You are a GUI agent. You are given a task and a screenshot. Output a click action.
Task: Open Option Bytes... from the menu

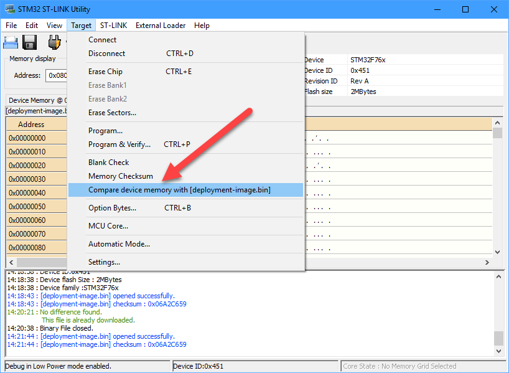[185, 208]
